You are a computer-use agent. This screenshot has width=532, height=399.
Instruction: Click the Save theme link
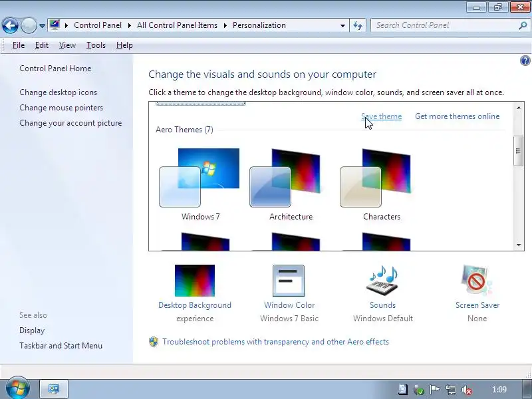[381, 116]
